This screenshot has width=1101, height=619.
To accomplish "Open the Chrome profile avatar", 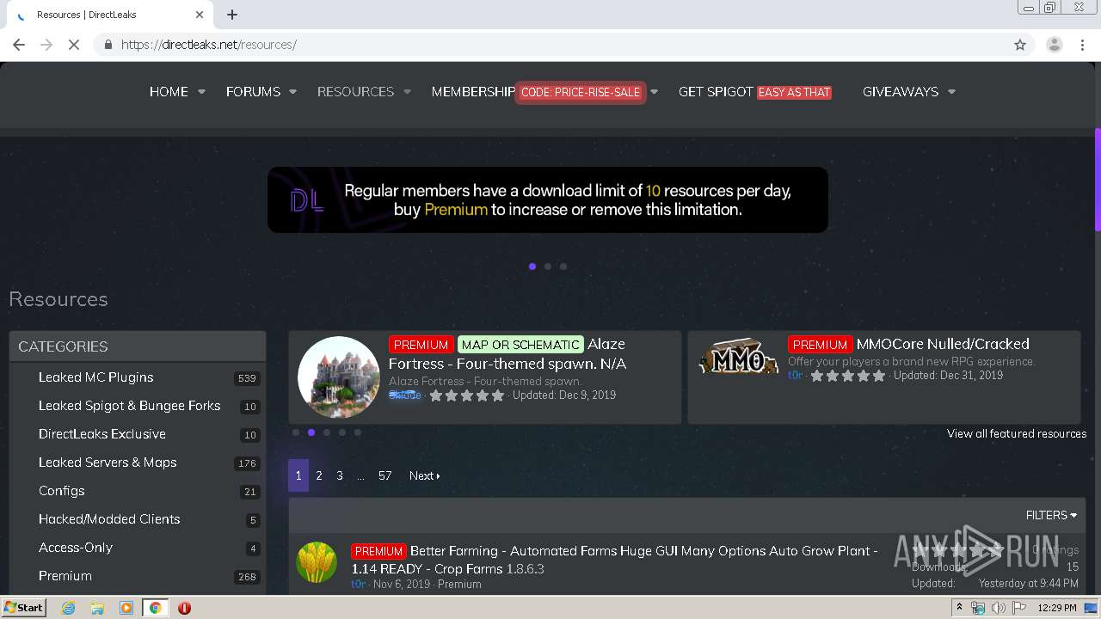I will tap(1054, 45).
